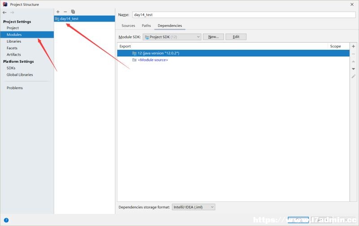Open Facets settings

(x=12, y=48)
